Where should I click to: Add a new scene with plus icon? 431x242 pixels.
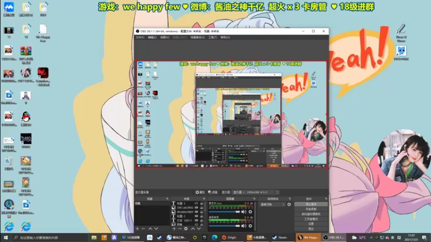(137, 229)
